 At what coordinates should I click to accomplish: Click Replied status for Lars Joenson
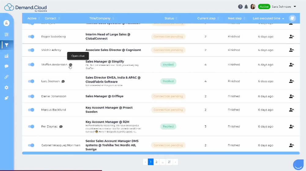click(x=168, y=81)
